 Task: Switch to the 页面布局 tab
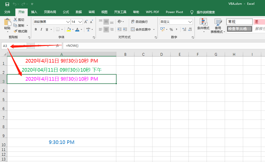tap(50, 12)
